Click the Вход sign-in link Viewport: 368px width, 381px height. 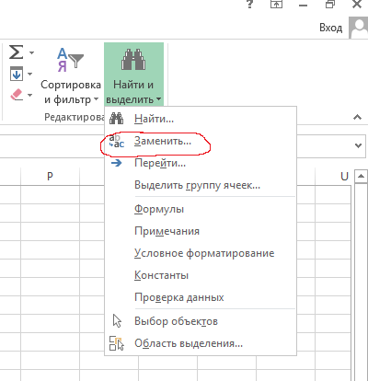(331, 28)
